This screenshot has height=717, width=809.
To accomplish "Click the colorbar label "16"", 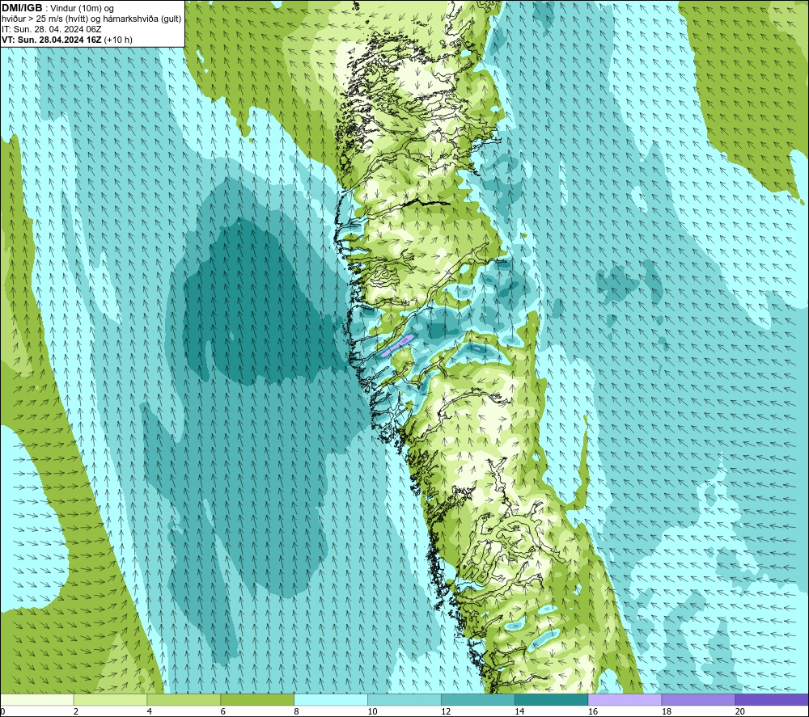I will [593, 711].
